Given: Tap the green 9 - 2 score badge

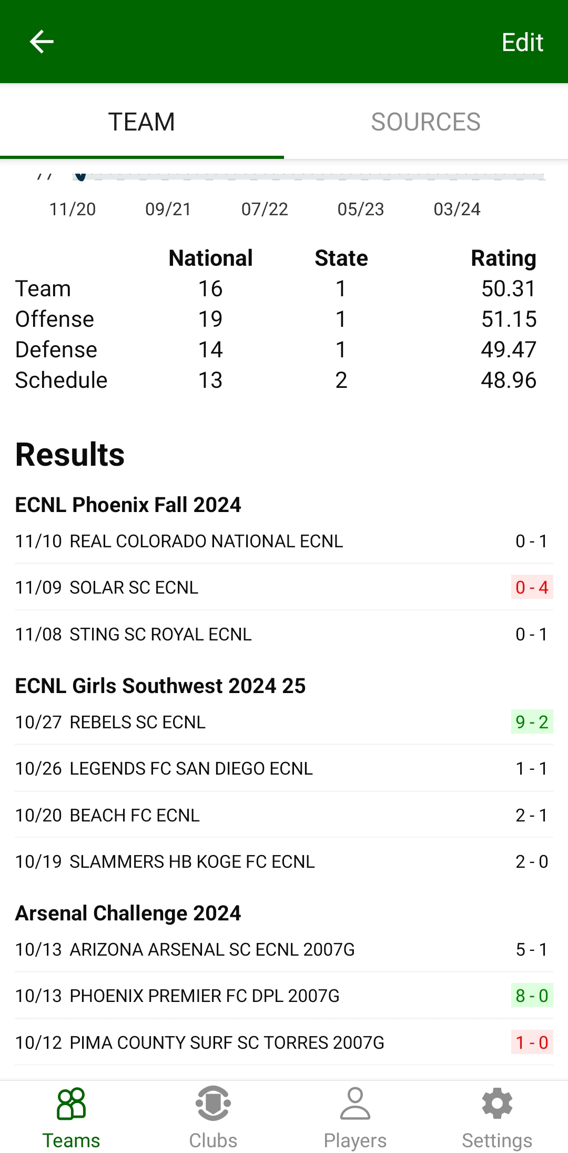Looking at the screenshot, I should coord(532,722).
